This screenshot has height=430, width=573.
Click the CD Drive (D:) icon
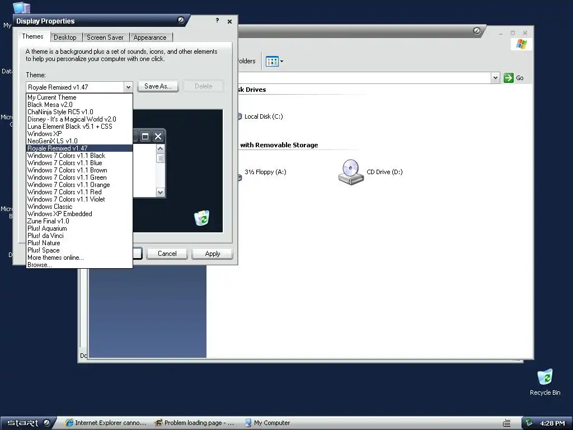tap(351, 172)
